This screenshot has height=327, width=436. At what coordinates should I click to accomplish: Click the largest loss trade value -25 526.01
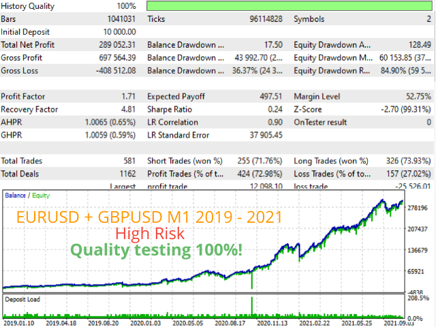413,186
